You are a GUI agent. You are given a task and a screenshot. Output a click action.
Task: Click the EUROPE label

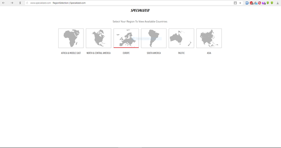(126, 53)
